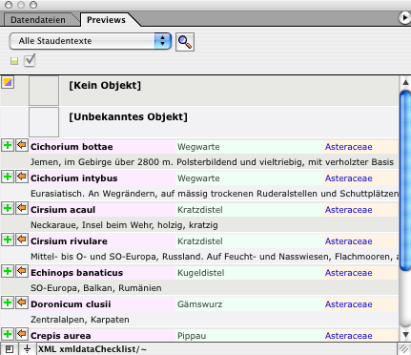This screenshot has width=411, height=355.
Task: Open Asteraceae link in Crepis aurea row
Action: [x=348, y=336]
